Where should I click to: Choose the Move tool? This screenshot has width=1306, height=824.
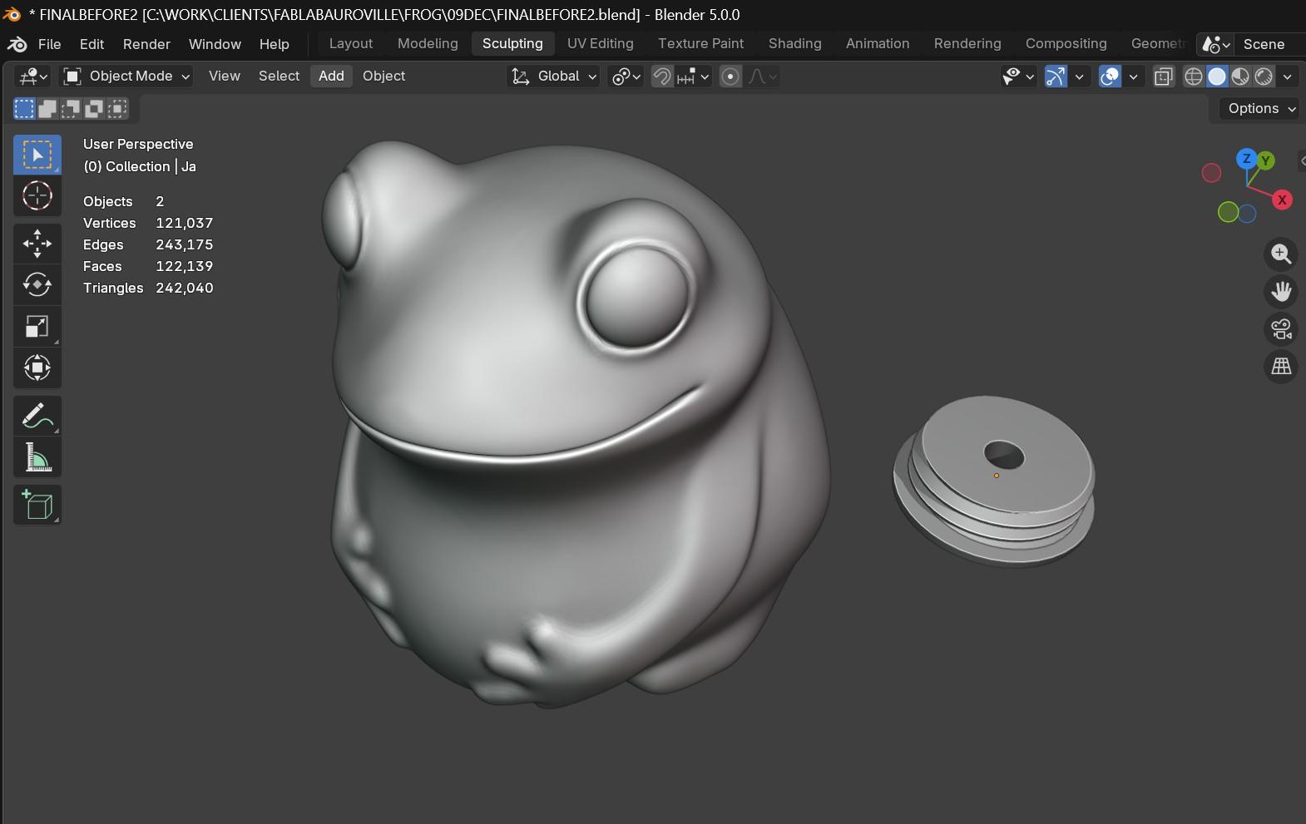point(37,244)
